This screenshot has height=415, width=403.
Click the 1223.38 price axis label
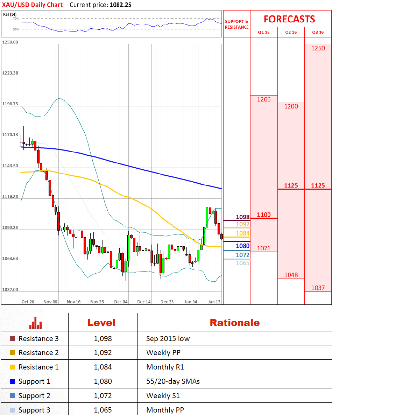point(10,73)
